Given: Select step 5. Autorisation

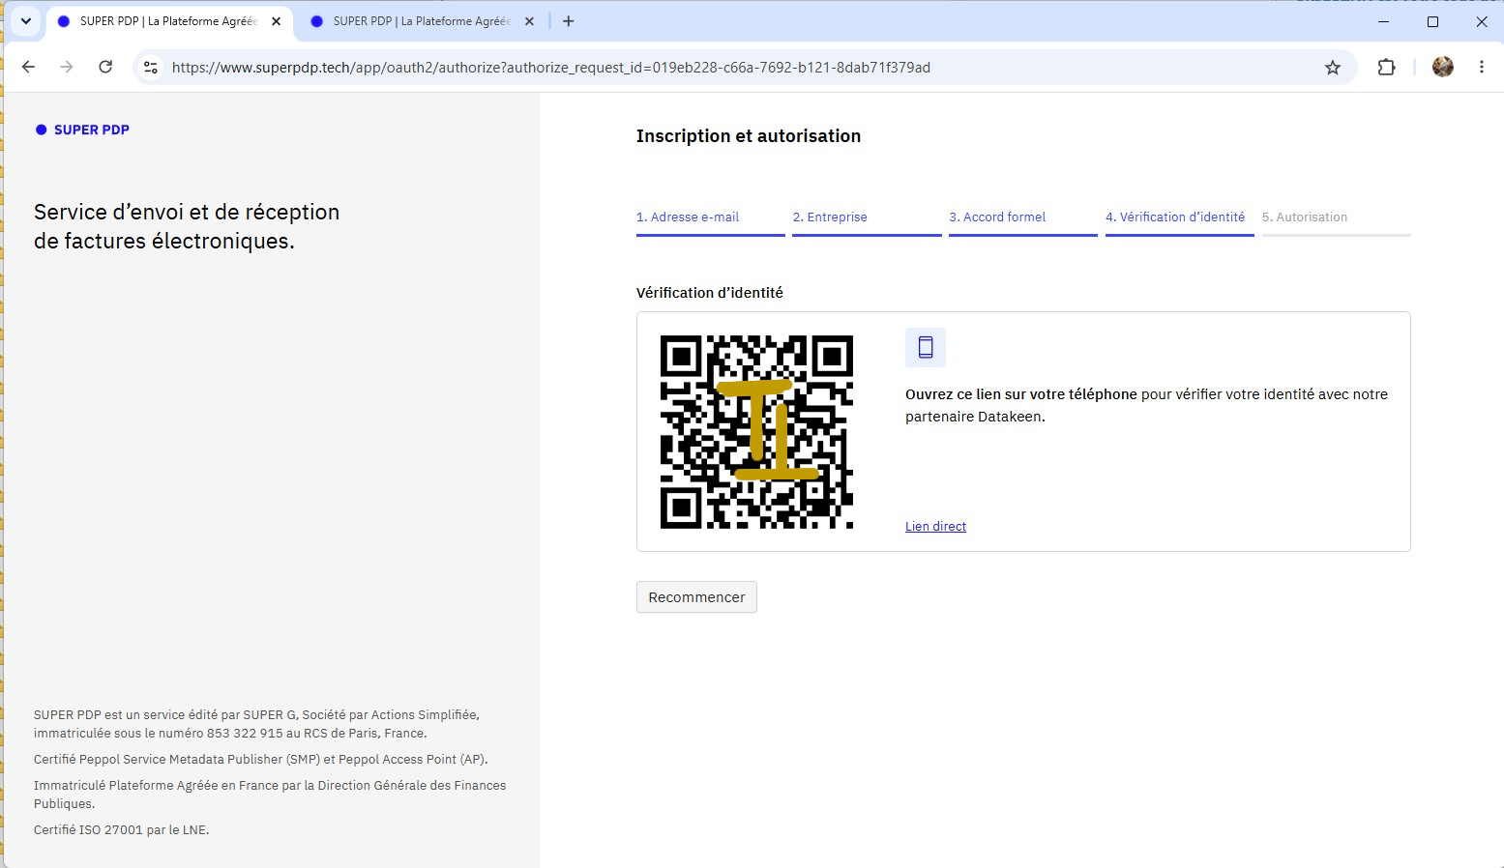Looking at the screenshot, I should pyautogui.click(x=1336, y=220).
